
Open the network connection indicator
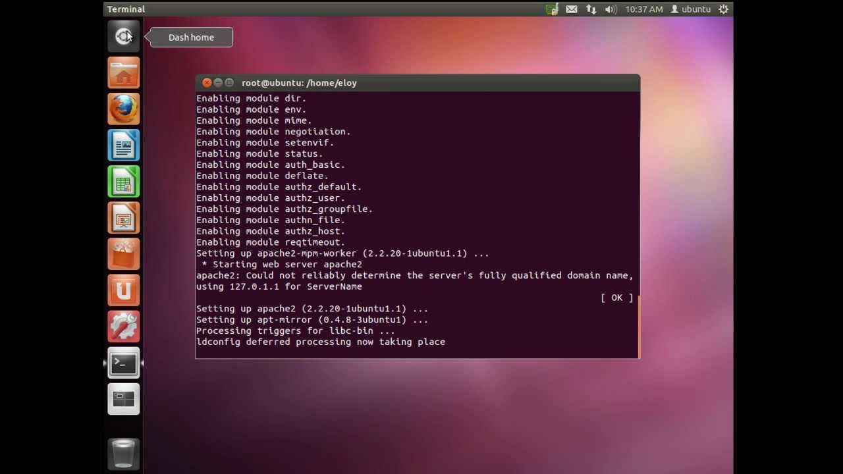pyautogui.click(x=591, y=9)
